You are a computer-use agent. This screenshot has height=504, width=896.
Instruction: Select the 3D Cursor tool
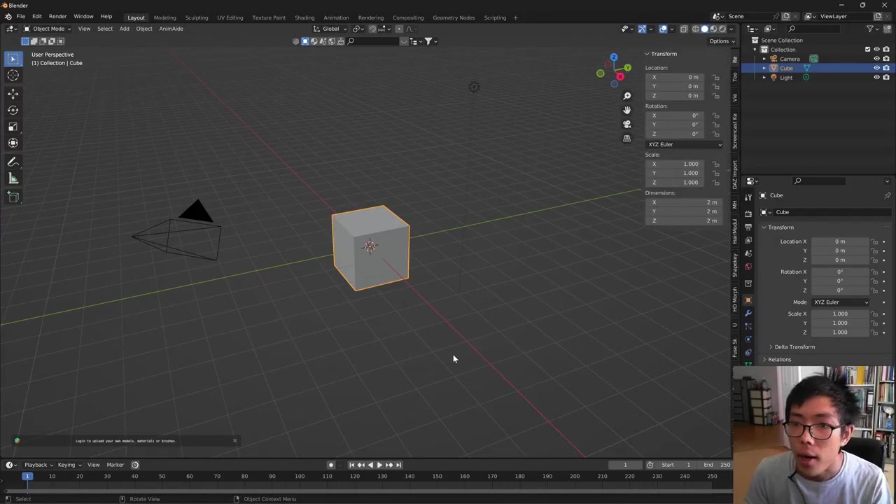coord(13,76)
